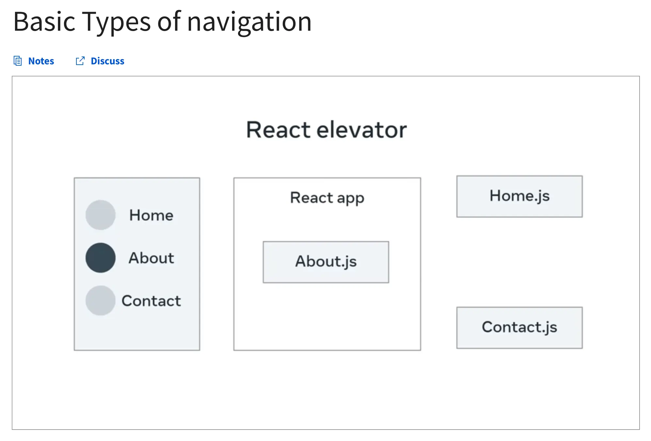Viewport: 651px width, 441px height.
Task: Click the Notes tab label
Action: (x=40, y=60)
